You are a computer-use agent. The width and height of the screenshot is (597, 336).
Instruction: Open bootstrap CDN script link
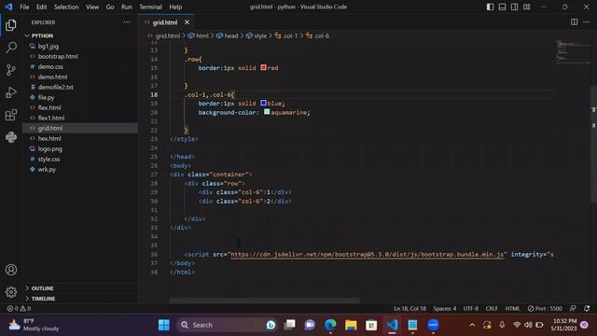pyautogui.click(x=367, y=255)
